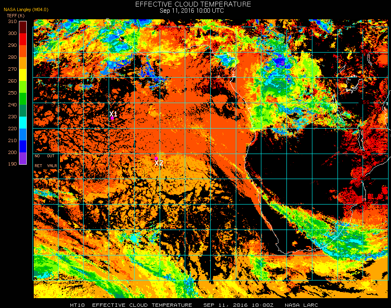This screenshot has width=391, height=308.
Task: Click the '35S' latitude label
Action: [366, 255]
